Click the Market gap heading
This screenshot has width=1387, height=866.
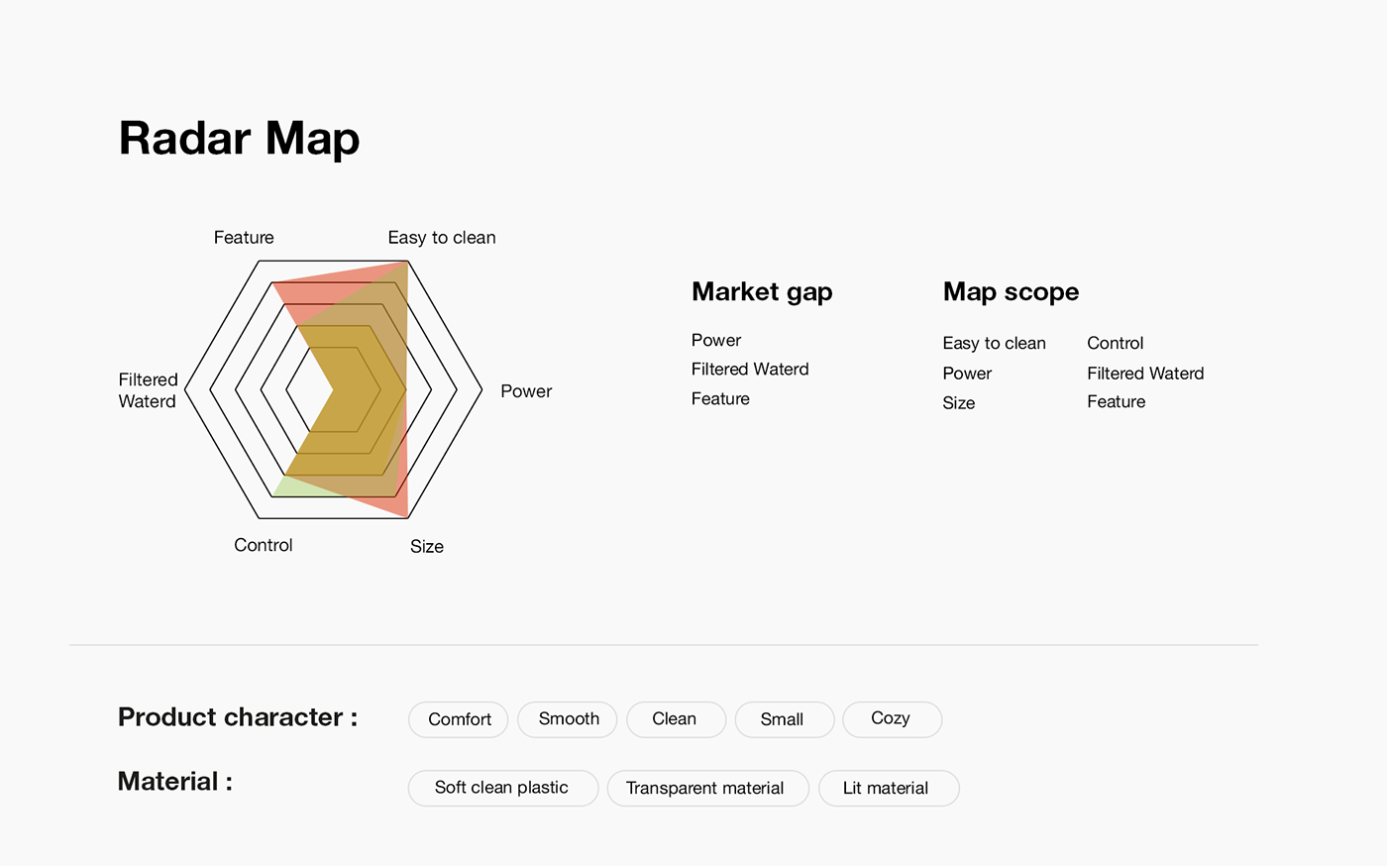pos(762,292)
